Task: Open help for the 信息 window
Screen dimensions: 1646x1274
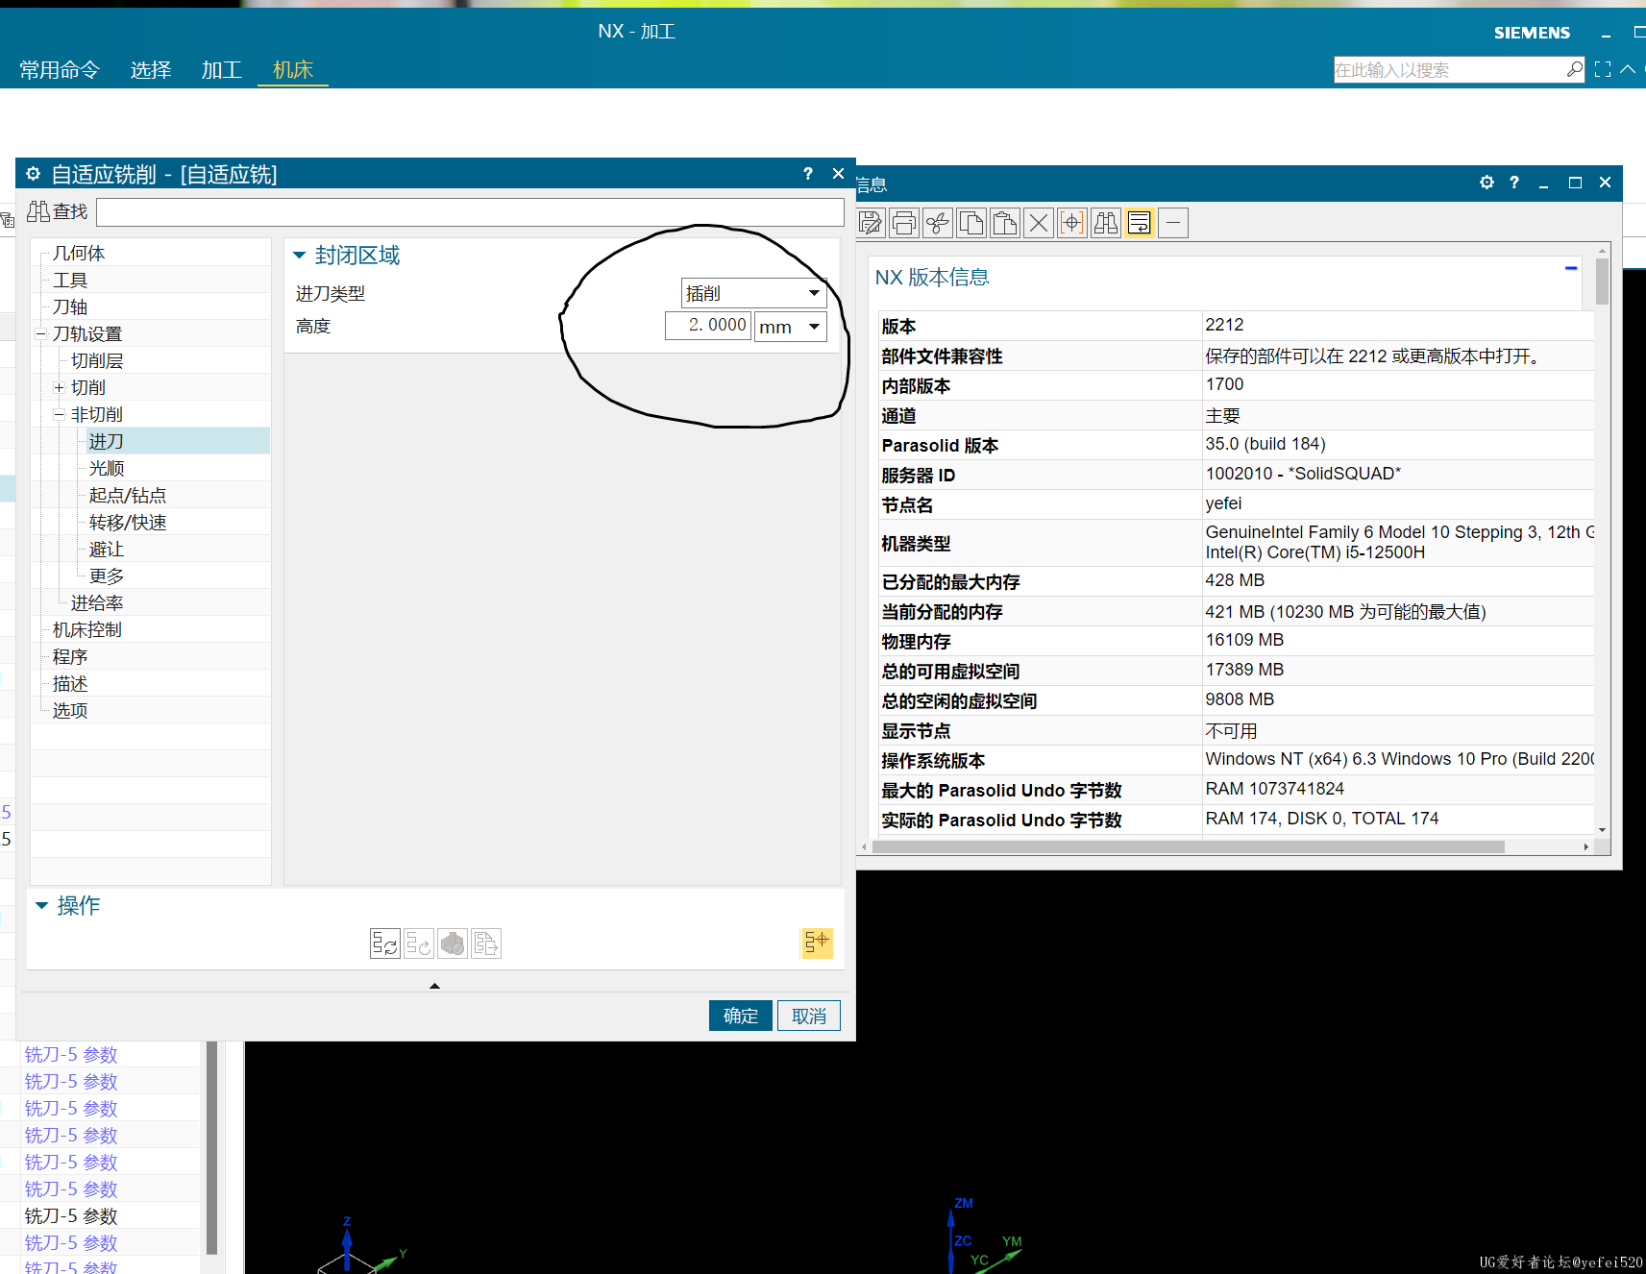Action: (x=1514, y=183)
